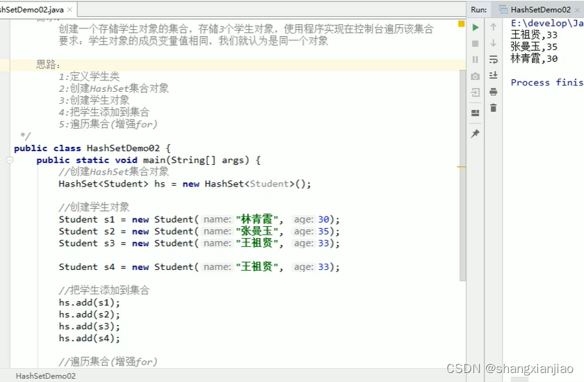Click the age value 30 in code
Screen dimensions: 584x382
pos(324,219)
